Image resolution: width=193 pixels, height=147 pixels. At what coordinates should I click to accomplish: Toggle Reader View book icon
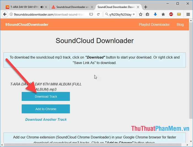click(91, 14)
